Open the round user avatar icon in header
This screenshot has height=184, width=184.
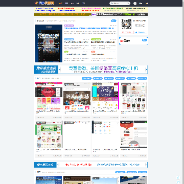click(135, 4)
